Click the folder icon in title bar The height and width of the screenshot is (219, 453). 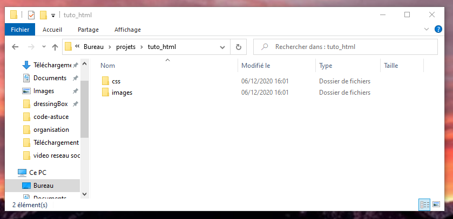click(13, 15)
